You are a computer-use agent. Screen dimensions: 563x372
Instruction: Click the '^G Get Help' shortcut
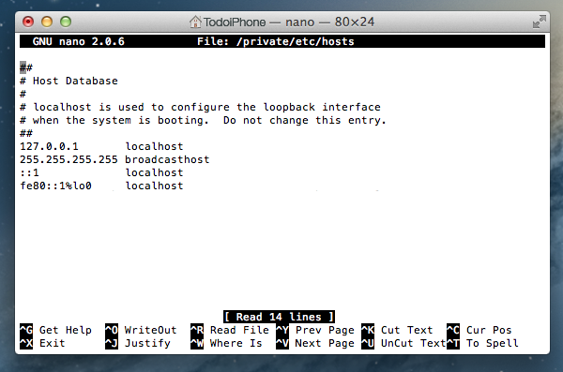tap(55, 330)
